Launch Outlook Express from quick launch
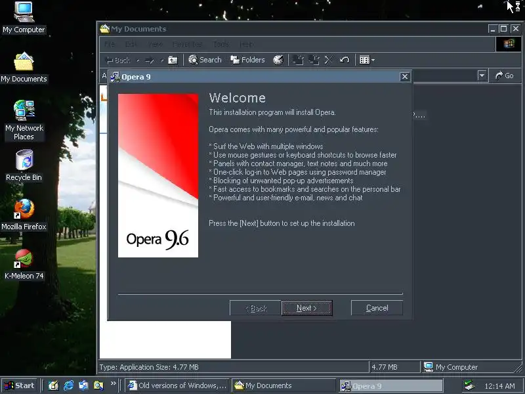This screenshot has height=394, width=525. pyautogui.click(x=83, y=385)
